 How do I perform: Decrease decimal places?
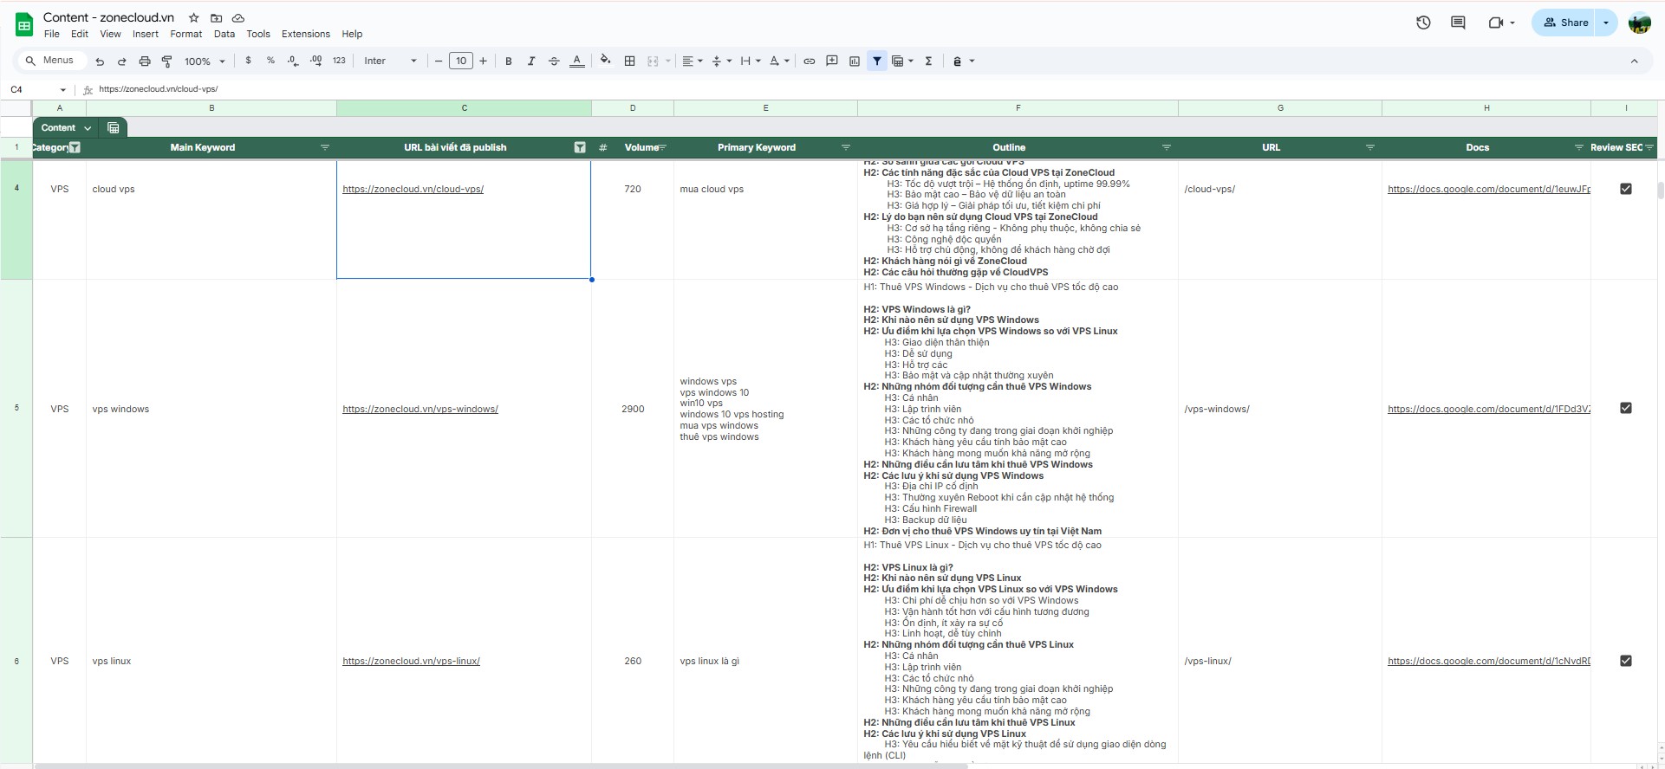pos(293,61)
